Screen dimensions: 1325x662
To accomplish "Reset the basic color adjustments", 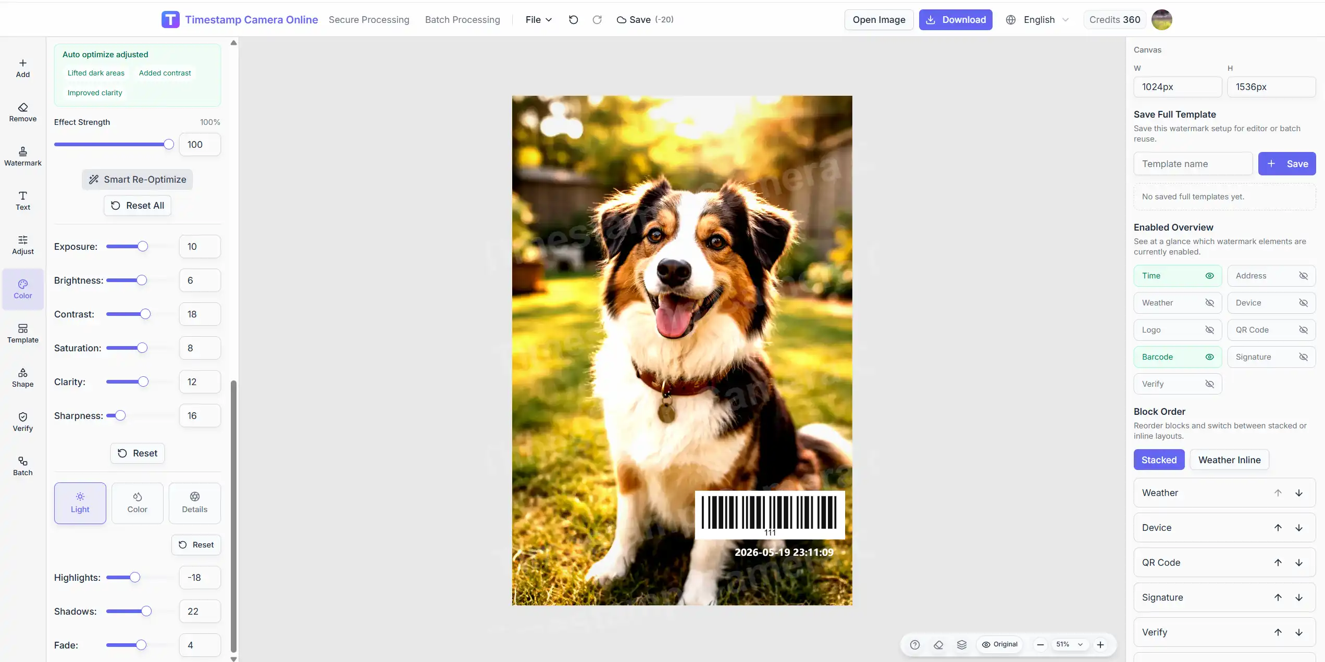I will click(138, 453).
